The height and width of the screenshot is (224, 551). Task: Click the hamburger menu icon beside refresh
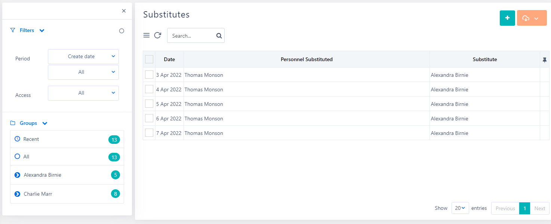147,35
